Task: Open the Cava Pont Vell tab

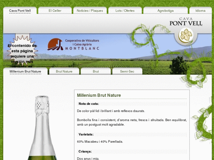Action: click(20, 11)
